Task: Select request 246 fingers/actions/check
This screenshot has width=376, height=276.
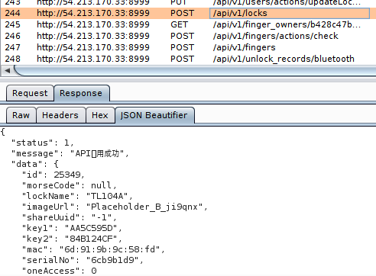Action: tap(188, 36)
